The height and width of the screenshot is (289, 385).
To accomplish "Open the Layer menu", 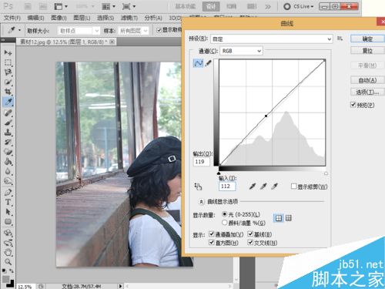I will [82, 18].
